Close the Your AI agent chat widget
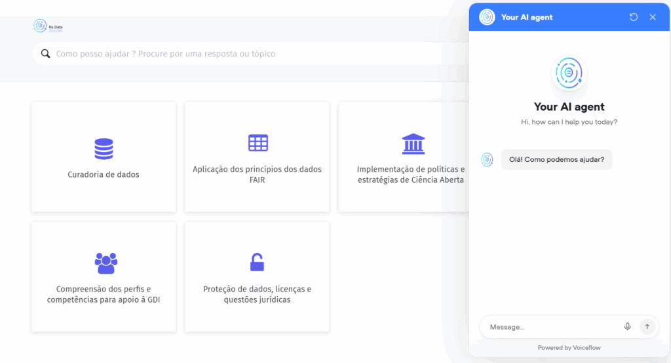The image size is (671, 363). pyautogui.click(x=653, y=17)
